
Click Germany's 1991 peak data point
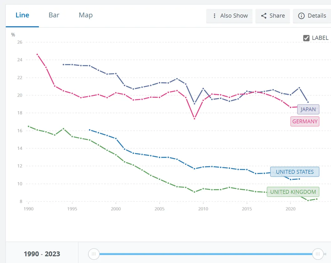click(x=37, y=54)
